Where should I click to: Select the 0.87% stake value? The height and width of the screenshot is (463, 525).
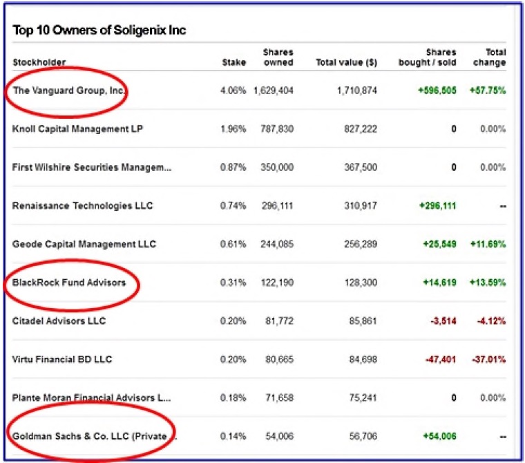tap(233, 167)
